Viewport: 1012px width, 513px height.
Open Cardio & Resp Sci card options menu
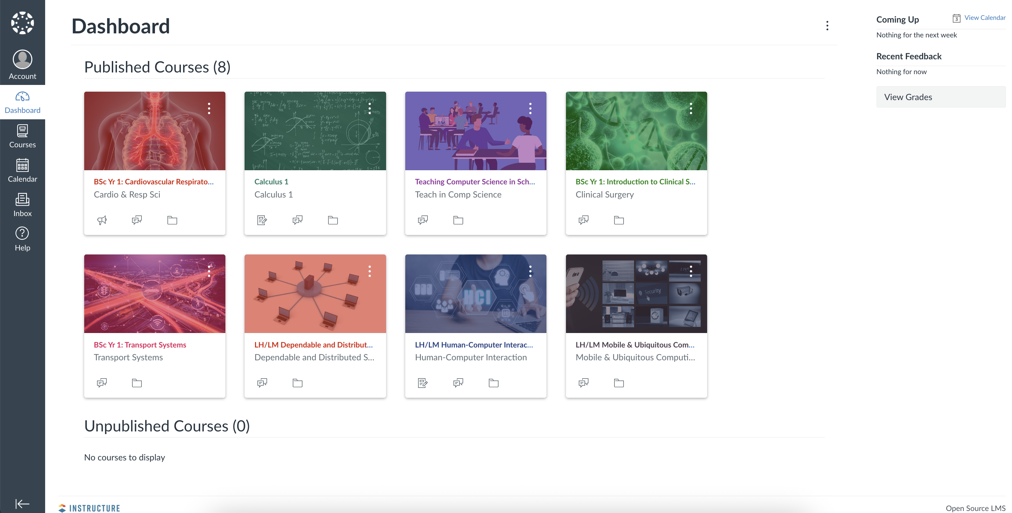click(209, 109)
